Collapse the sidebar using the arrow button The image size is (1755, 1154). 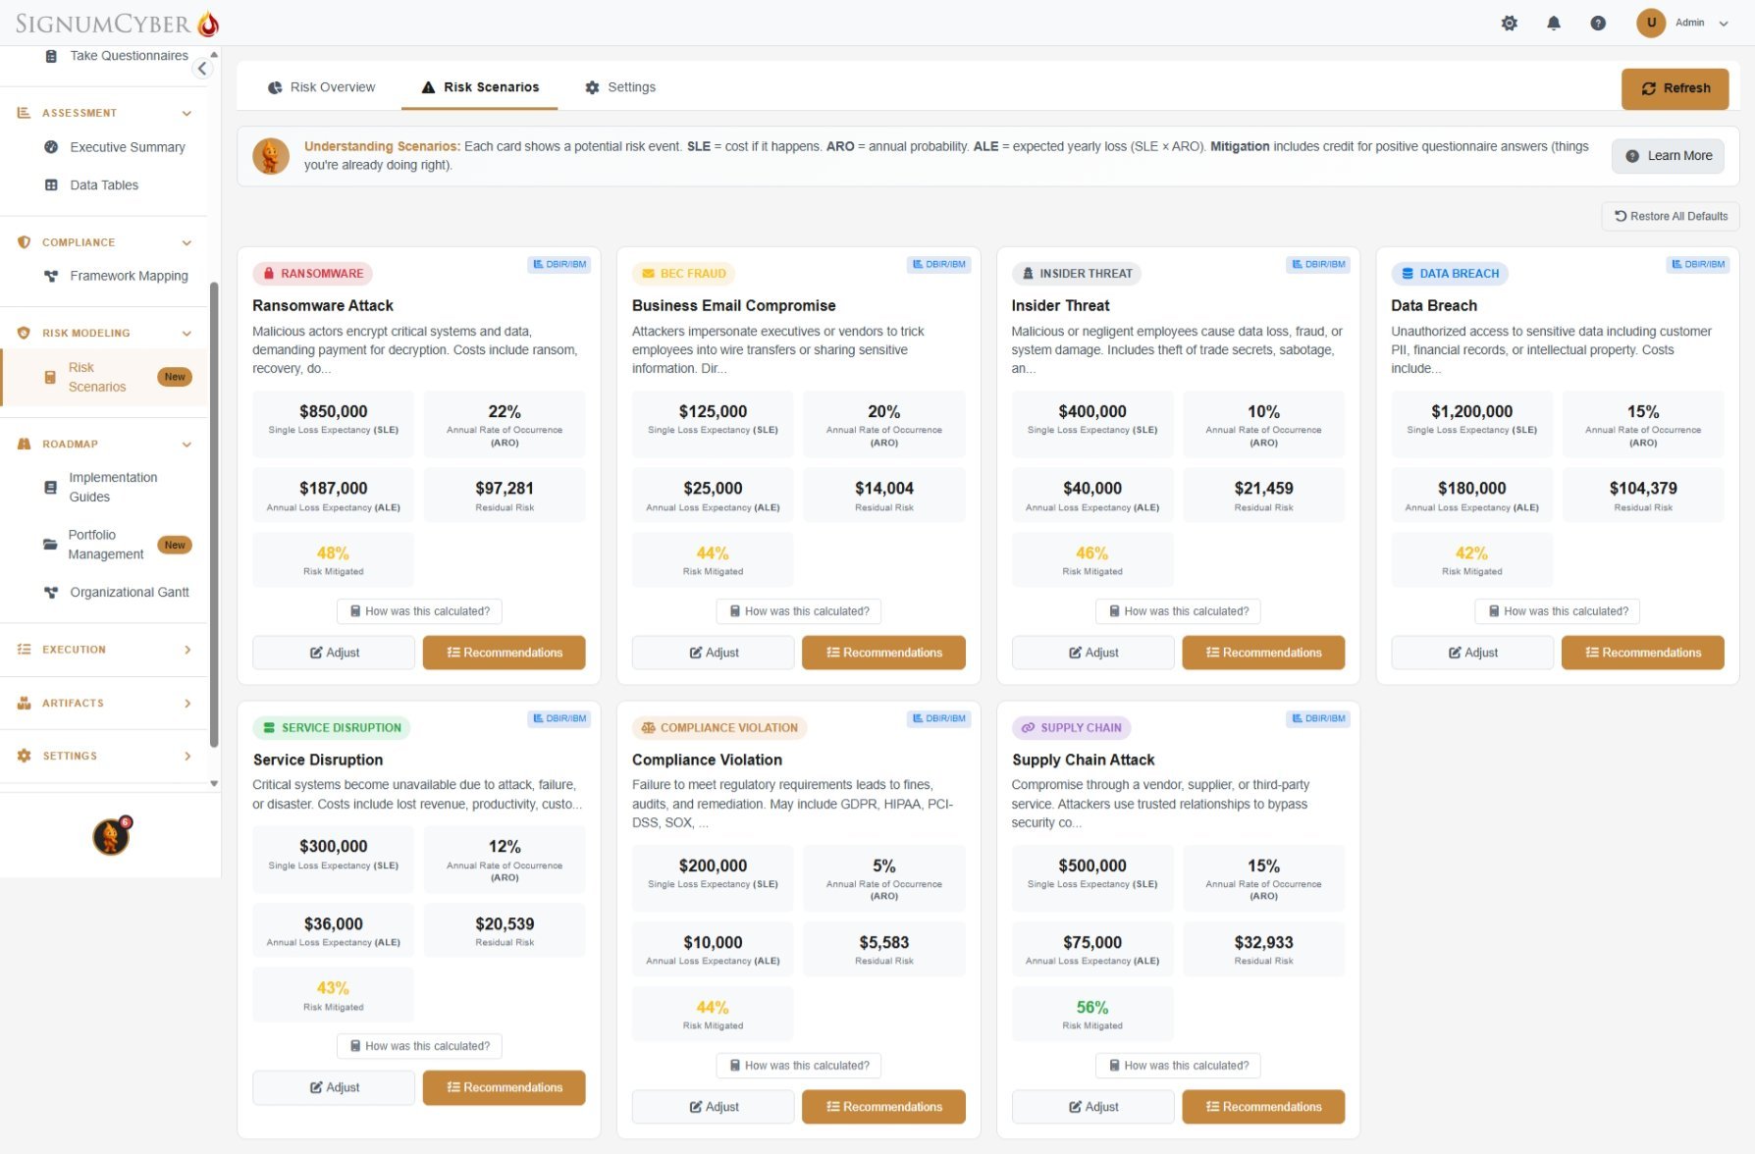coord(202,68)
